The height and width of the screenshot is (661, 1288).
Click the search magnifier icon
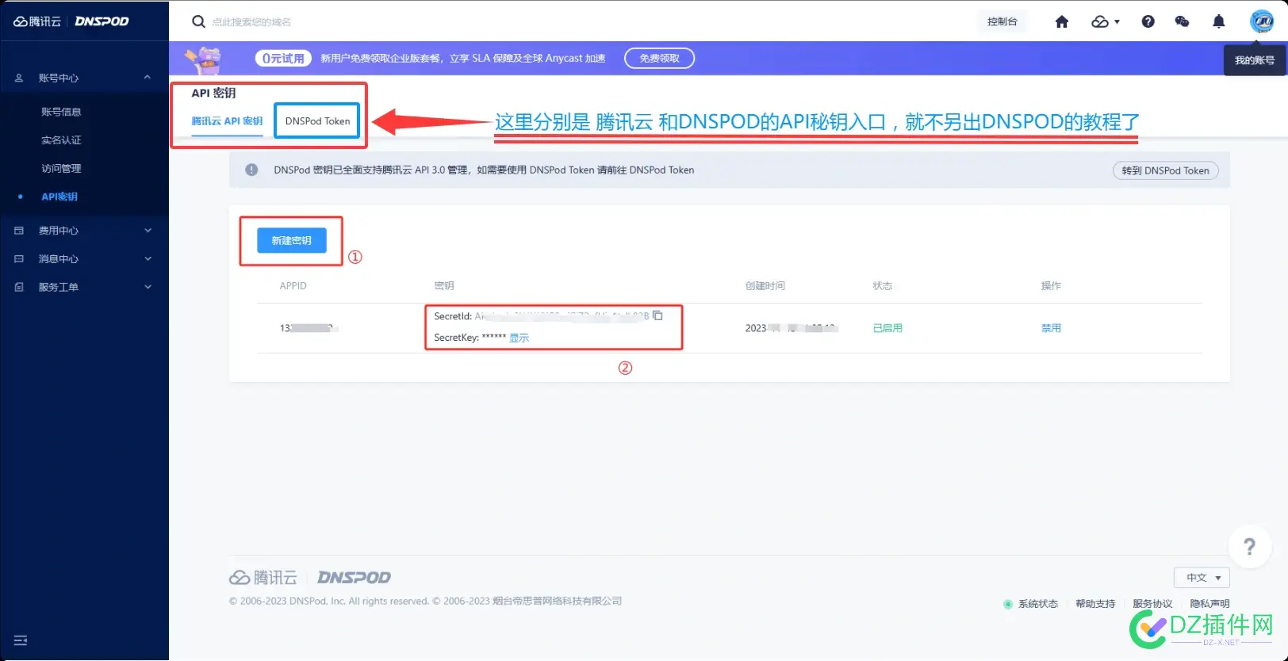point(198,21)
